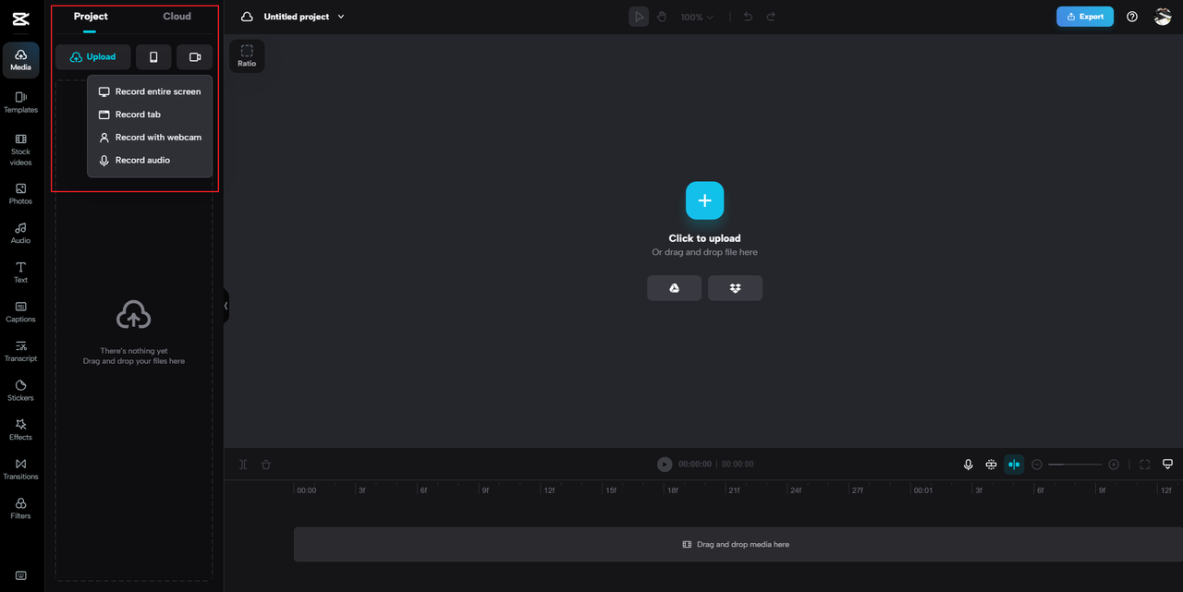Click the redo arrow
The width and height of the screenshot is (1183, 592).
point(771,17)
